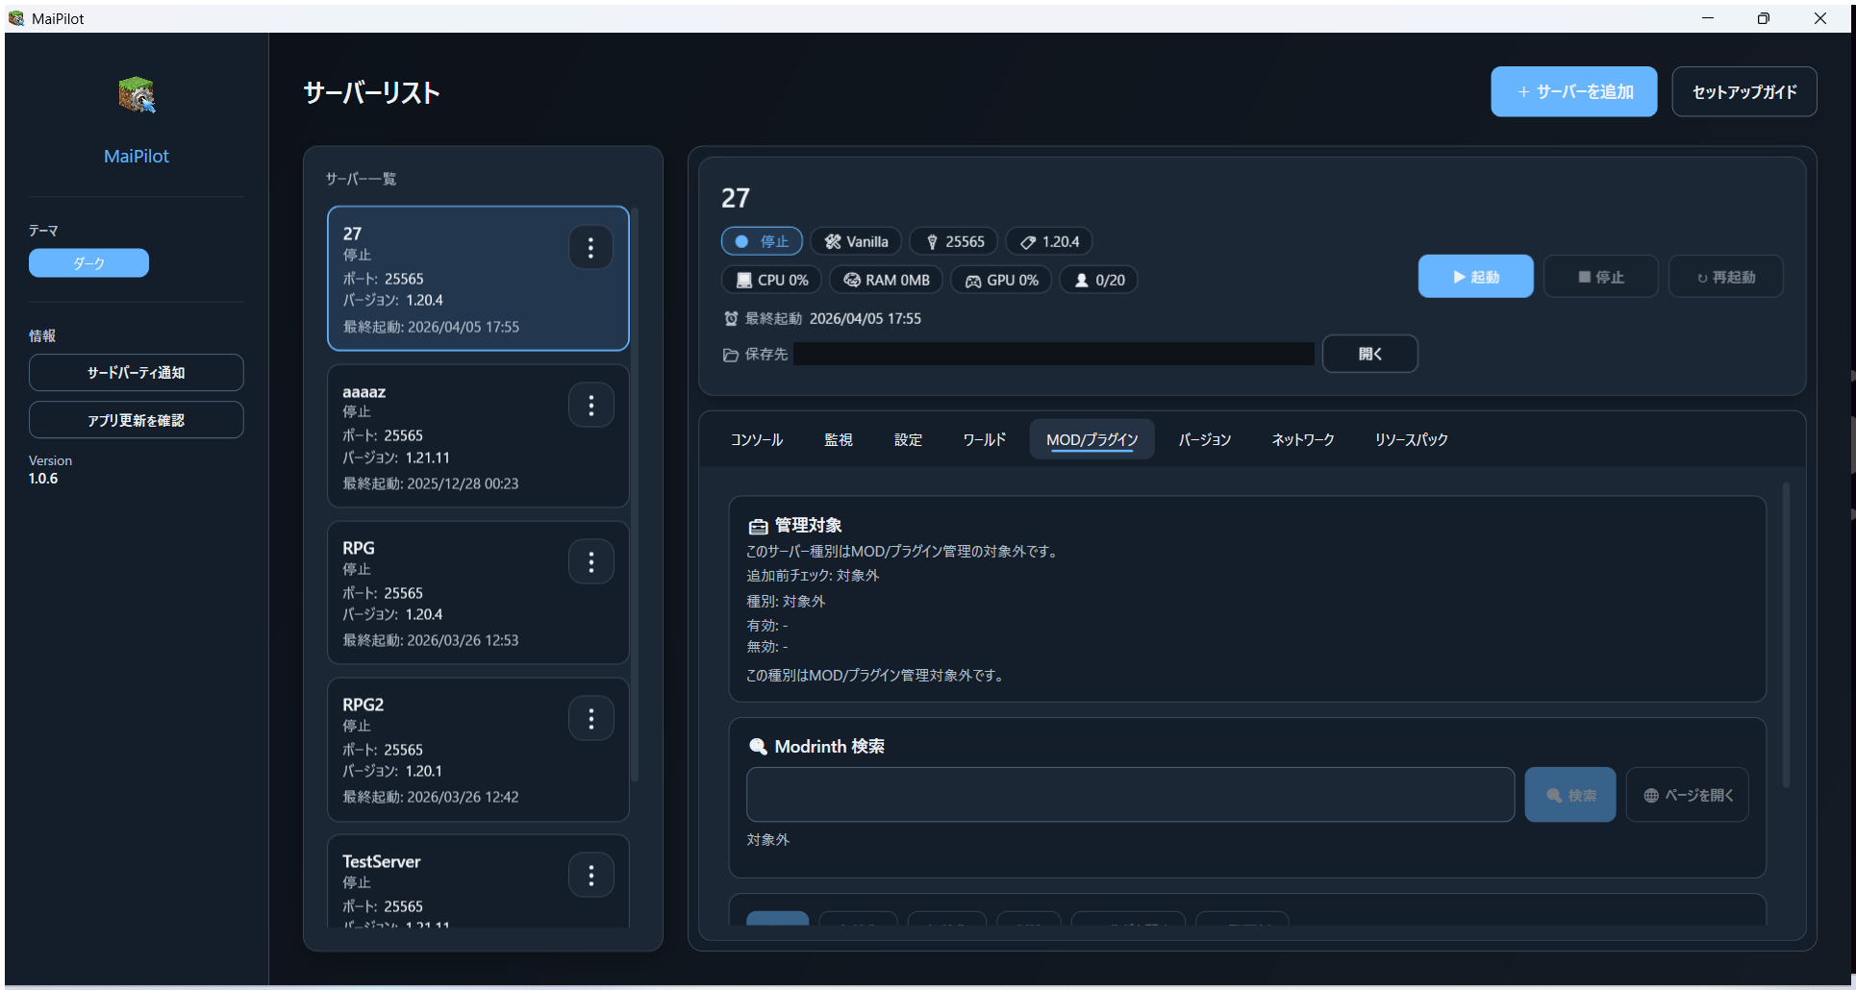Click the port 25565 badge

tap(953, 241)
